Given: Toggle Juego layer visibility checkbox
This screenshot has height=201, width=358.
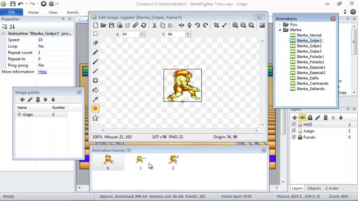Looking at the screenshot, I should [x=294, y=131].
